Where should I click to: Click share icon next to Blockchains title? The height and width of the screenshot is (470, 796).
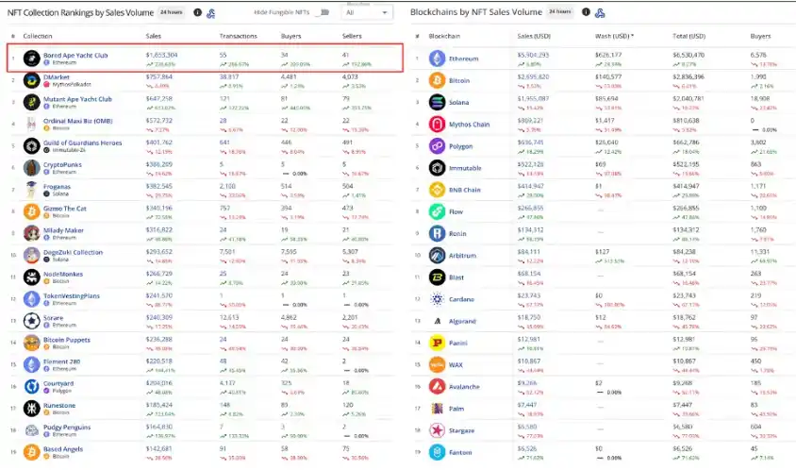pyautogui.click(x=600, y=12)
